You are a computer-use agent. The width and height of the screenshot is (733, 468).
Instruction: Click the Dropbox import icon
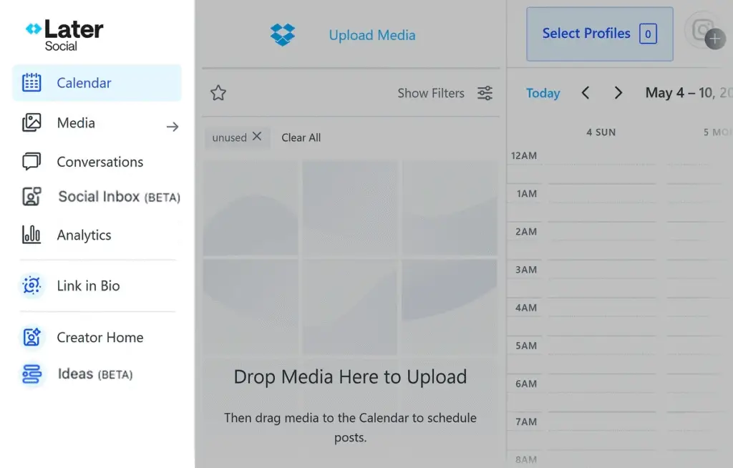[283, 35]
